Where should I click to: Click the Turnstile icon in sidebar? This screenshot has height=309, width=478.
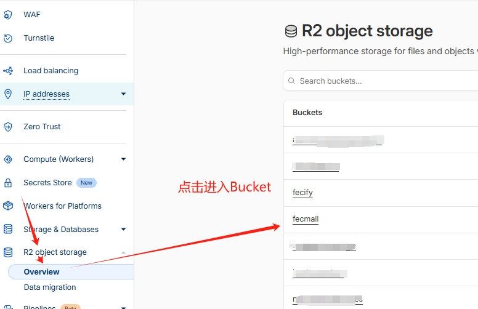pyautogui.click(x=8, y=38)
